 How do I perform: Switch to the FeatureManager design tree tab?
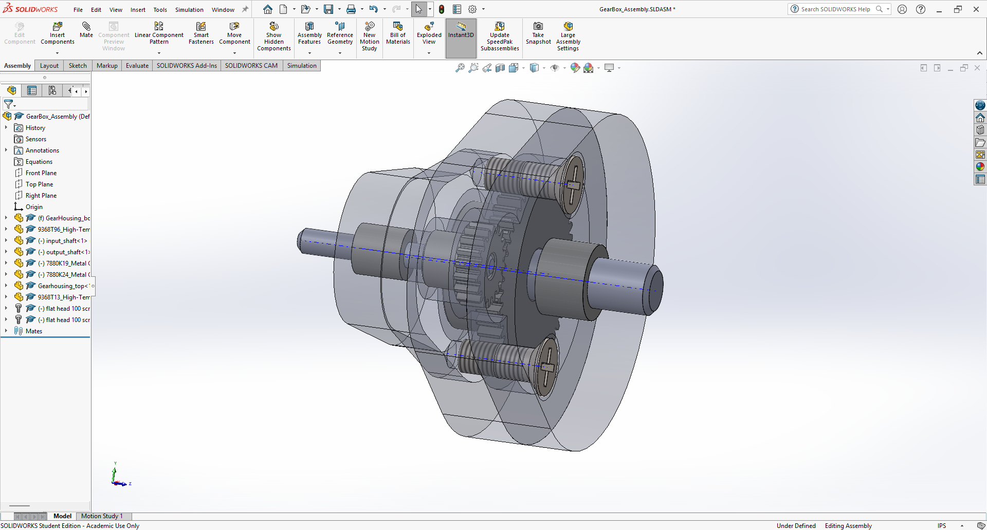pyautogui.click(x=11, y=90)
